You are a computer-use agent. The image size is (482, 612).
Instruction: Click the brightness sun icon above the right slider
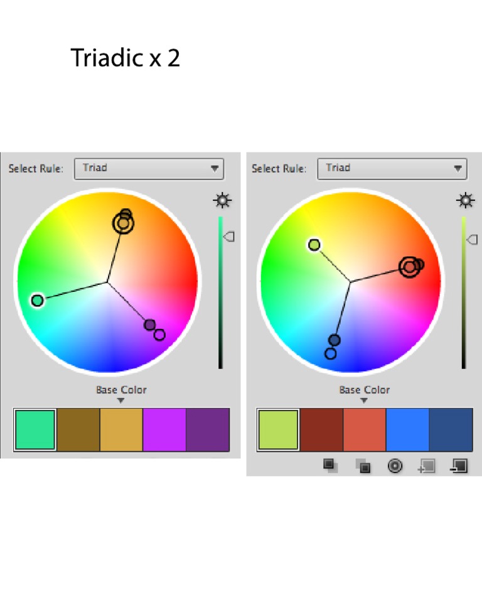tap(465, 201)
